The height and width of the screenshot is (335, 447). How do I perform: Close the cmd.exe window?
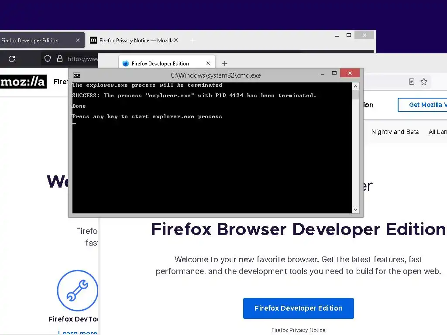click(350, 73)
